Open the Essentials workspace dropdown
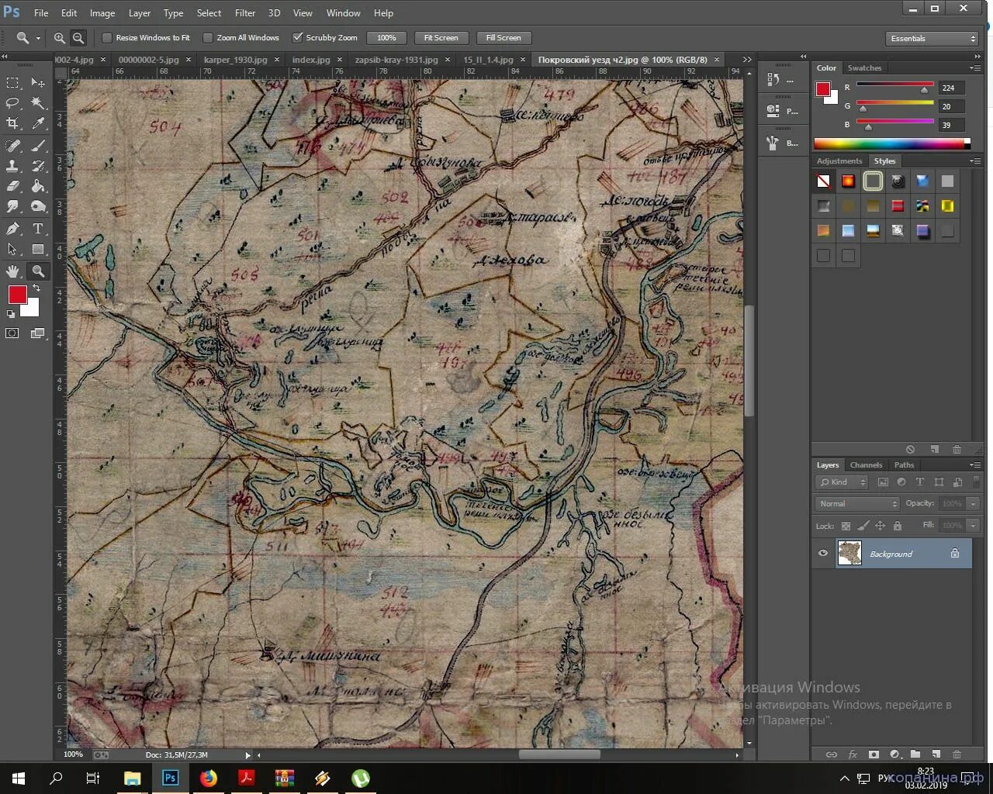 tap(932, 39)
